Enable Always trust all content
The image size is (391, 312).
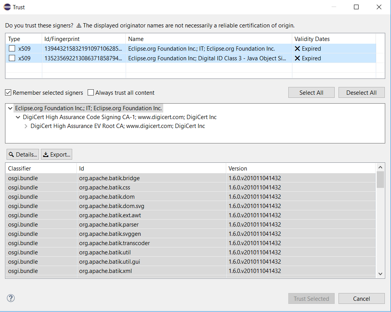point(91,93)
